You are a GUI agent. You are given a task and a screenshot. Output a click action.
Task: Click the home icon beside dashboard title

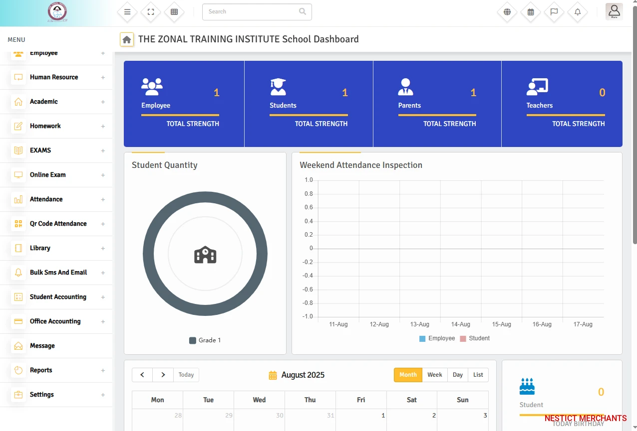[127, 39]
